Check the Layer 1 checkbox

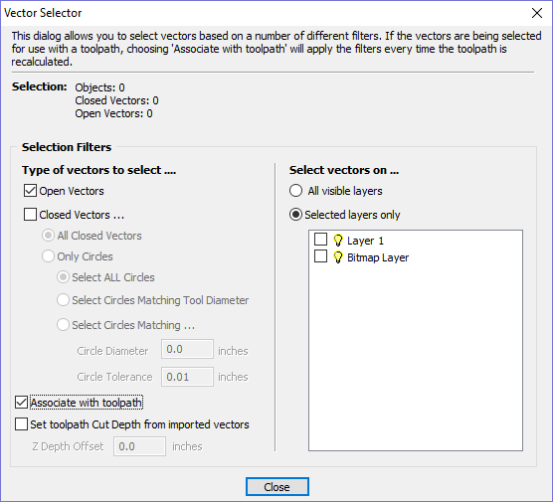coord(320,240)
